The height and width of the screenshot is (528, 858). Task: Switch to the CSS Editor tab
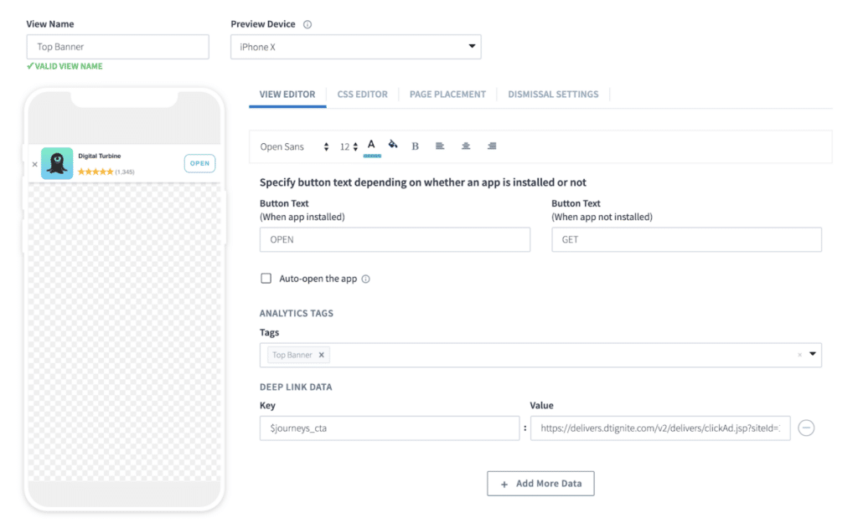(x=362, y=95)
